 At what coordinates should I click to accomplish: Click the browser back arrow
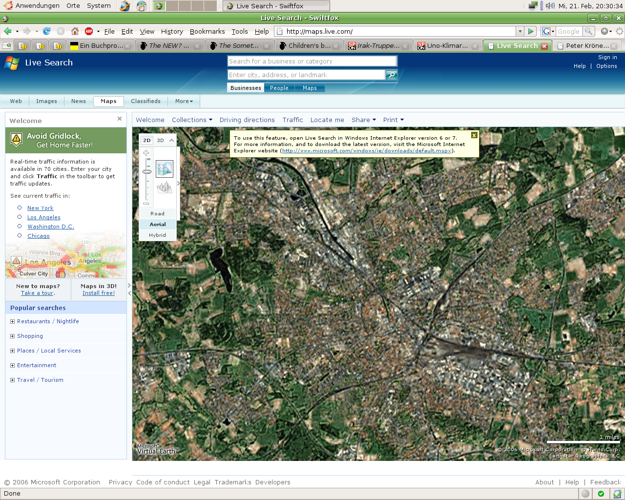[8, 31]
